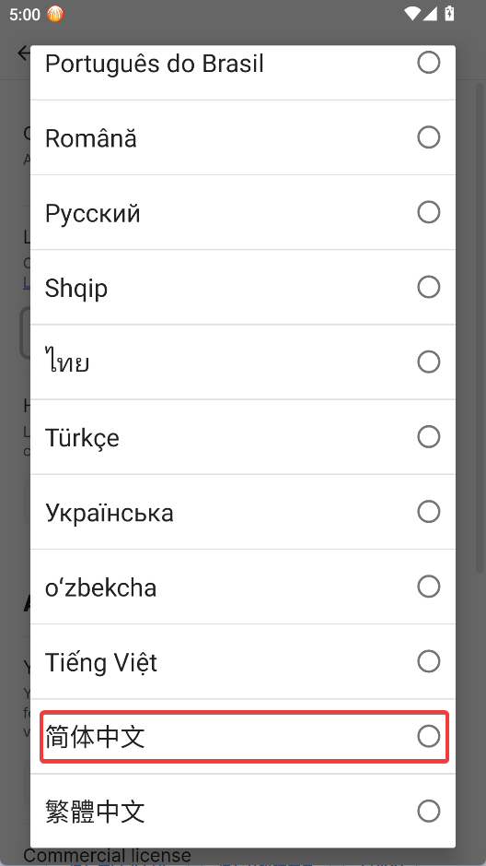This screenshot has height=866, width=486.
Task: Select the Português do Brasil radio button
Action: [428, 63]
